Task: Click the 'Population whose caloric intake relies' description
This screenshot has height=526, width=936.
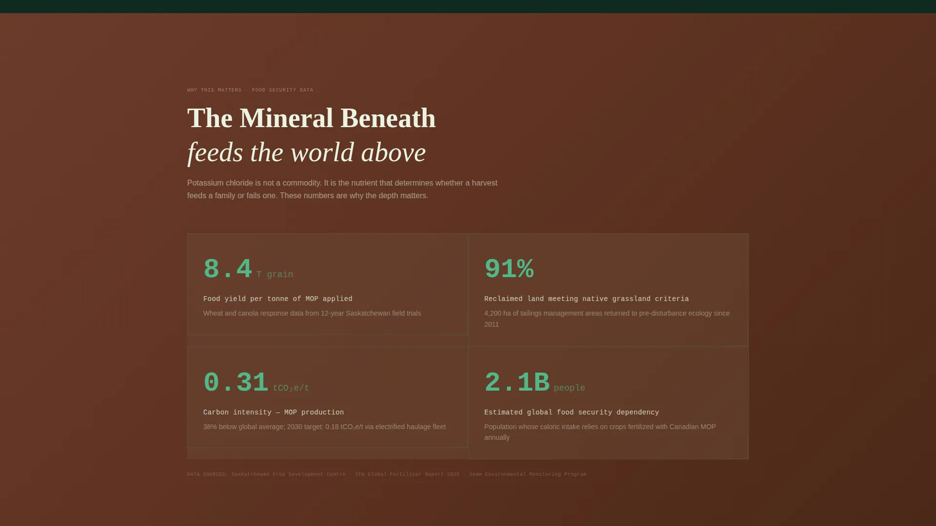Action: (600, 432)
